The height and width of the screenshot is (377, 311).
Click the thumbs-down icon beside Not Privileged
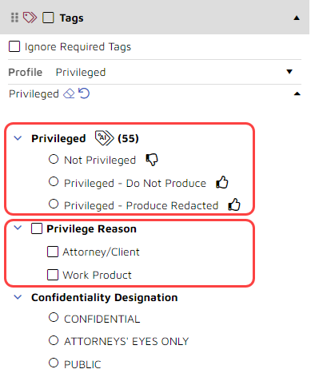152,160
